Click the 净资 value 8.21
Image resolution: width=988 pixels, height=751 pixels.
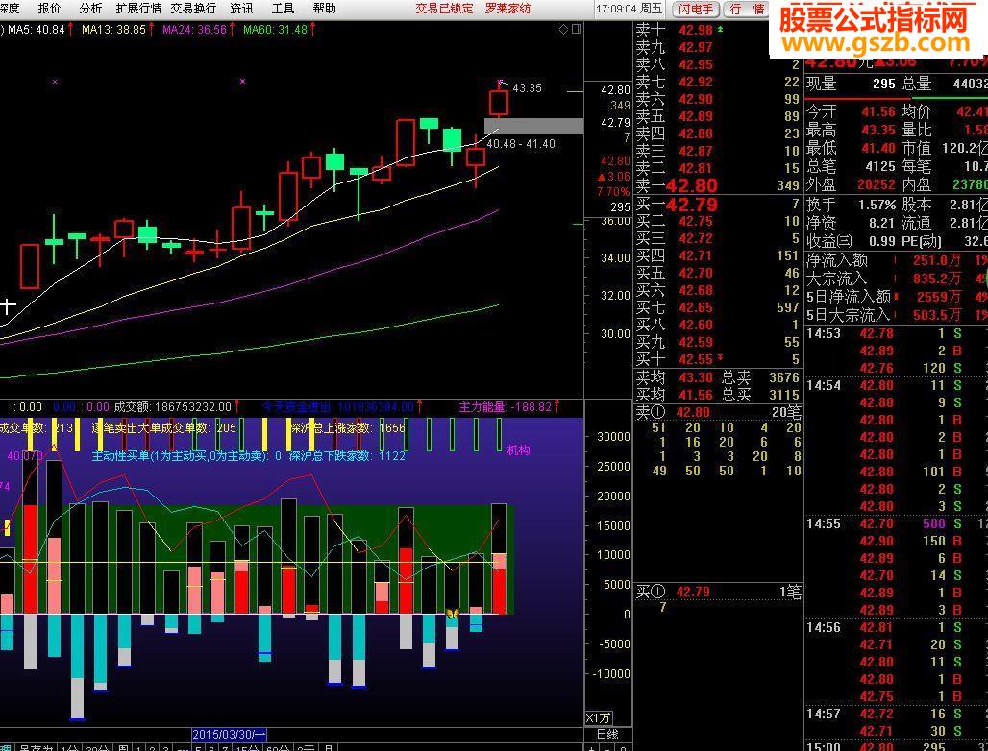pos(882,223)
